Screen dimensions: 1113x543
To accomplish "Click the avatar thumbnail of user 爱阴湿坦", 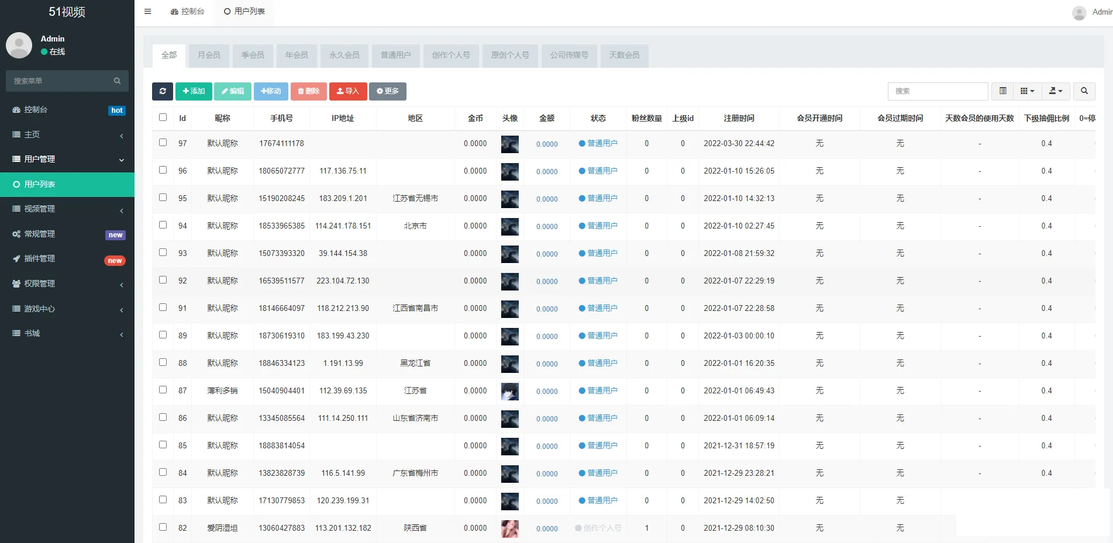I will (509, 528).
